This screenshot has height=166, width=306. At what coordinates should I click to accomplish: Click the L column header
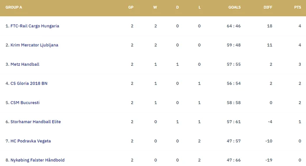(x=199, y=7)
